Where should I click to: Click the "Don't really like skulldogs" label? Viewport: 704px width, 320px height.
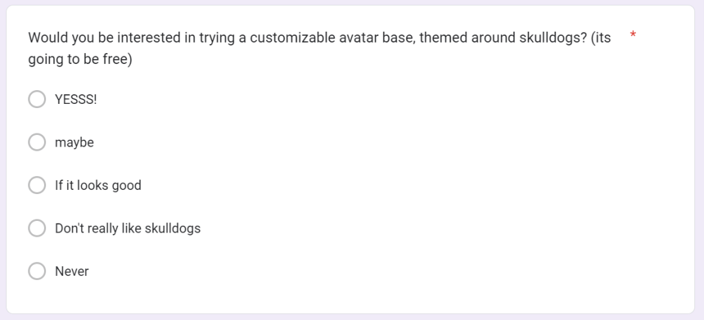click(x=127, y=228)
